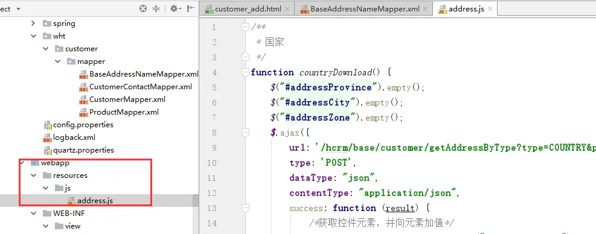The width and height of the screenshot is (596, 234).
Task: Select the js folder
Action: click(x=68, y=188)
